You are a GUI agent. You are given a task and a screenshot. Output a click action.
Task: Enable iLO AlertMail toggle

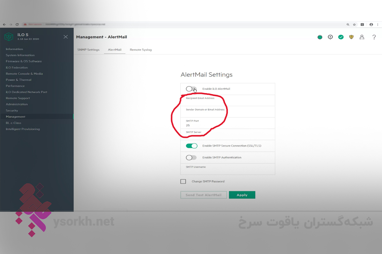coord(191,89)
